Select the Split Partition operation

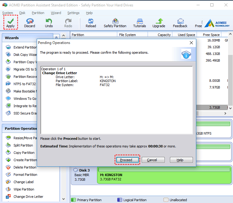[19, 145]
